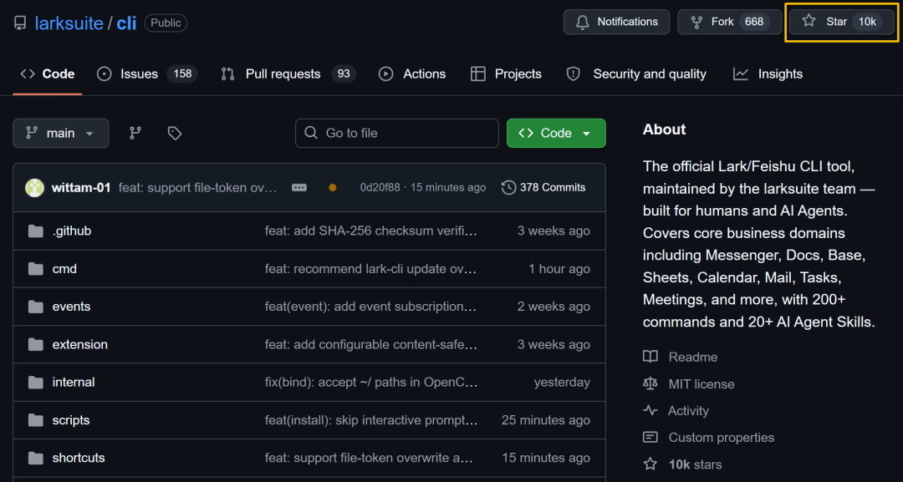Screen dimensions: 903x482
Task: Click the timestamp "25 minutes ago"
Action: point(545,420)
